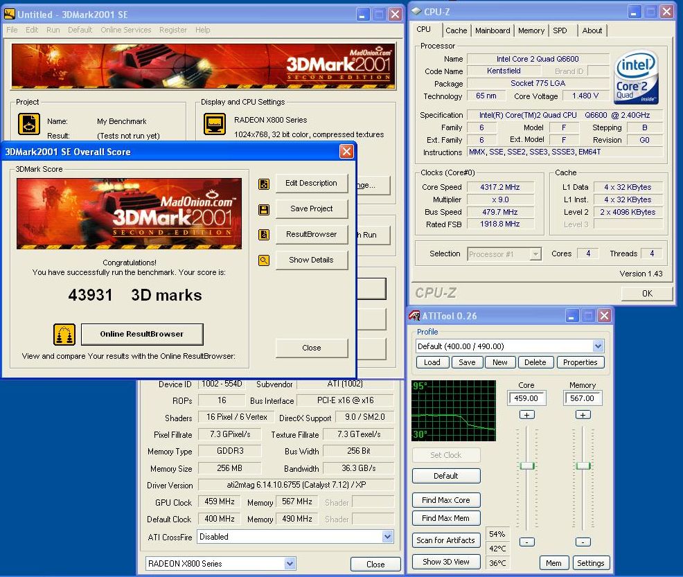Click the Default clock button in ATITool

pos(446,476)
